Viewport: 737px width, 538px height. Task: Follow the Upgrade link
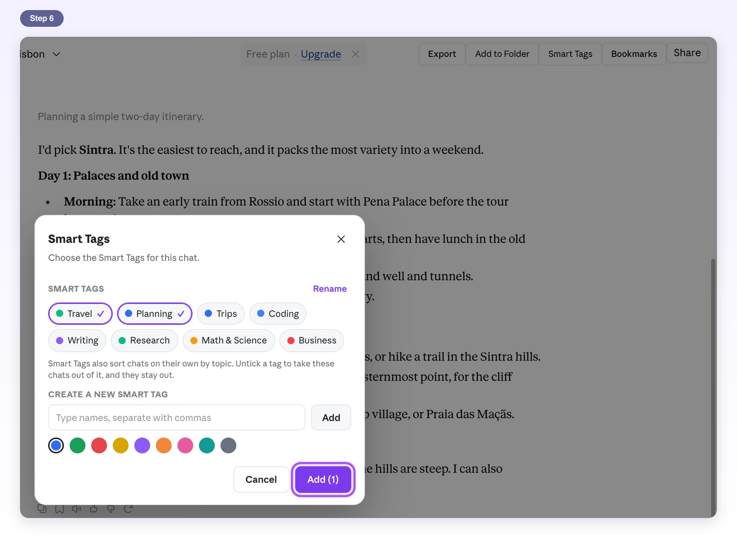click(321, 54)
